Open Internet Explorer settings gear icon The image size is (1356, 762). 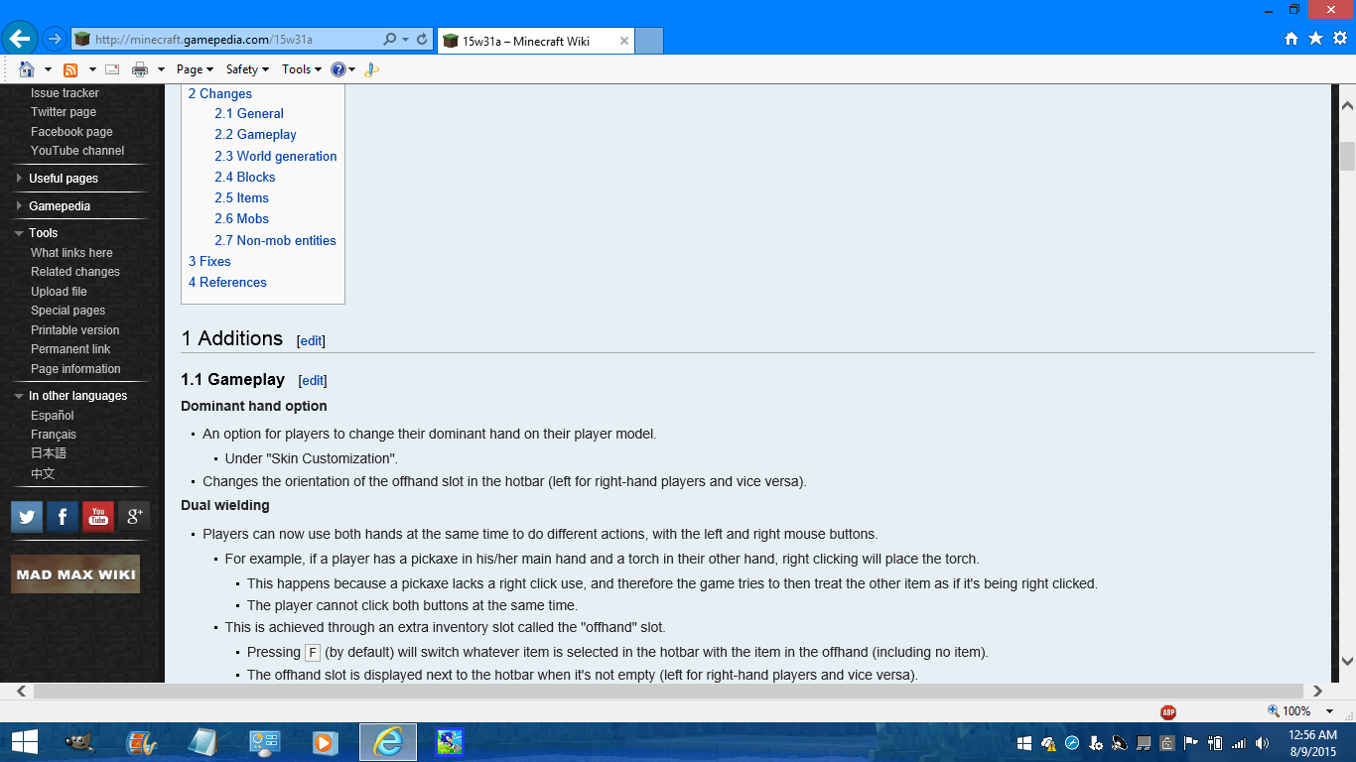pyautogui.click(x=1340, y=39)
